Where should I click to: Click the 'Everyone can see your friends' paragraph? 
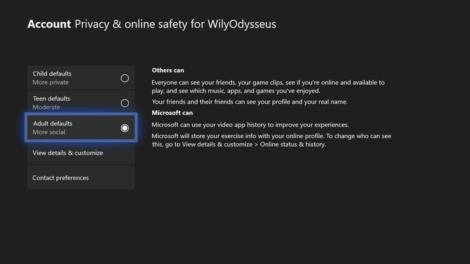(x=268, y=87)
